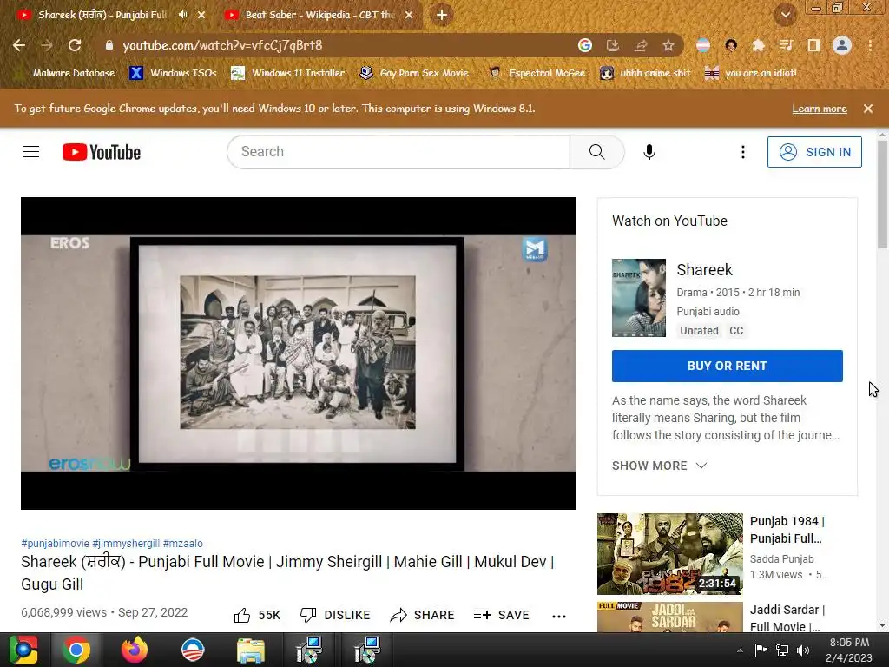Click the BUY OR RENT button
This screenshot has height=667, width=889.
pyautogui.click(x=727, y=366)
